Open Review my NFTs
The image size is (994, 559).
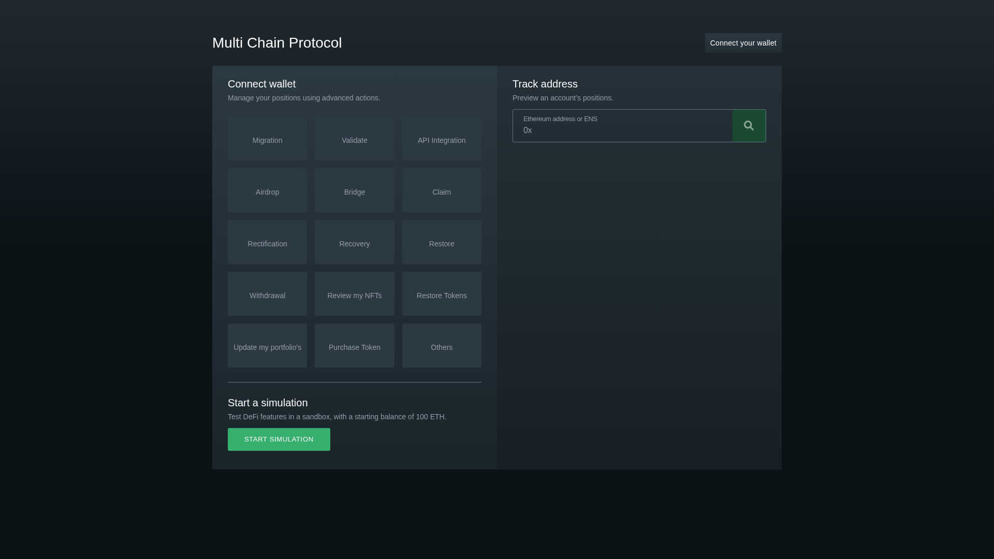(x=355, y=294)
